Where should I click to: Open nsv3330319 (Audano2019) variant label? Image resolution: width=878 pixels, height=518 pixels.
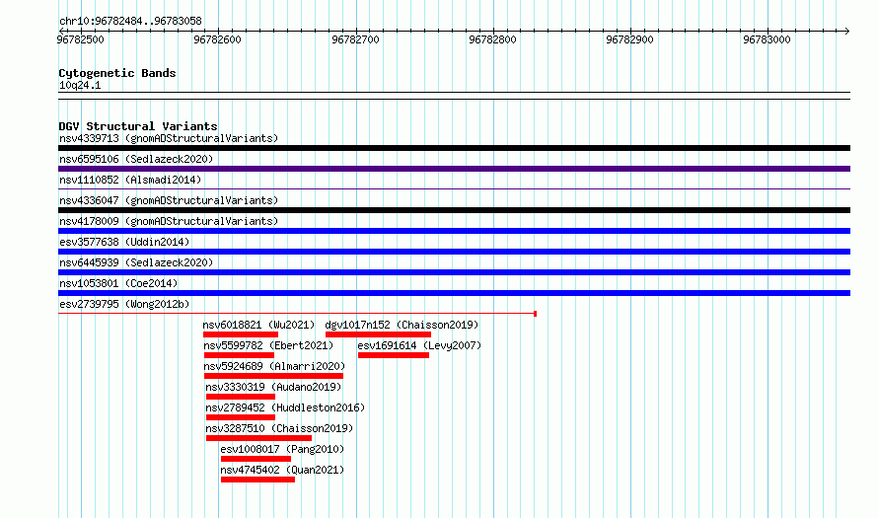273,387
